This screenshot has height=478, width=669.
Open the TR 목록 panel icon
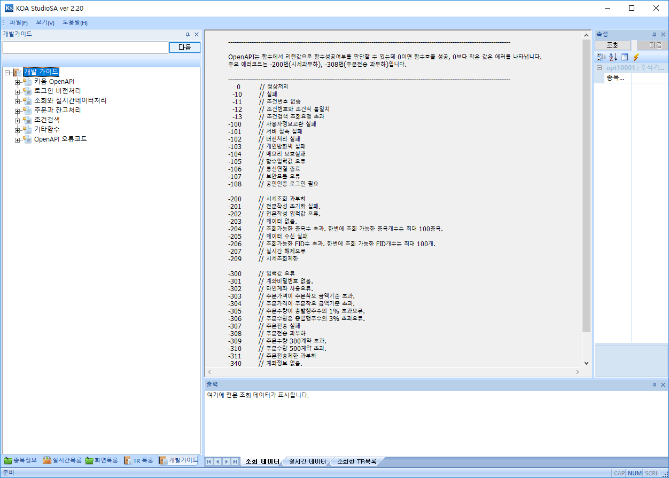coord(128,461)
